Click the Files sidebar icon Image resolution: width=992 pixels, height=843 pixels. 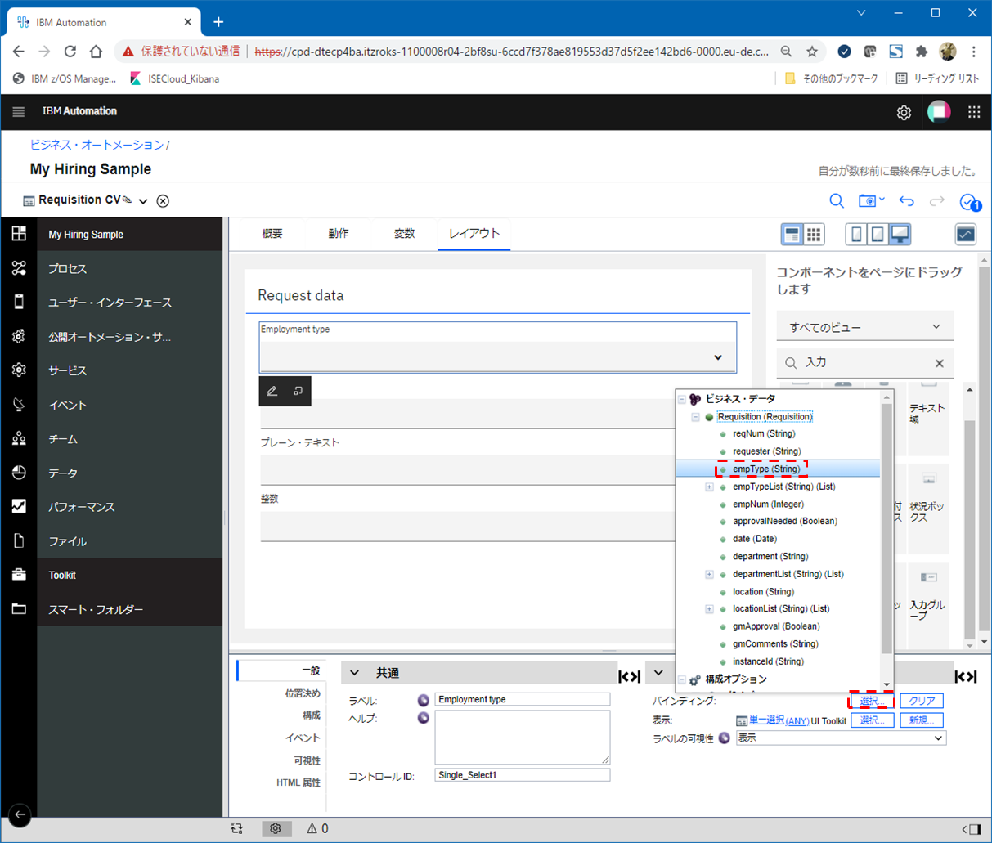(19, 540)
